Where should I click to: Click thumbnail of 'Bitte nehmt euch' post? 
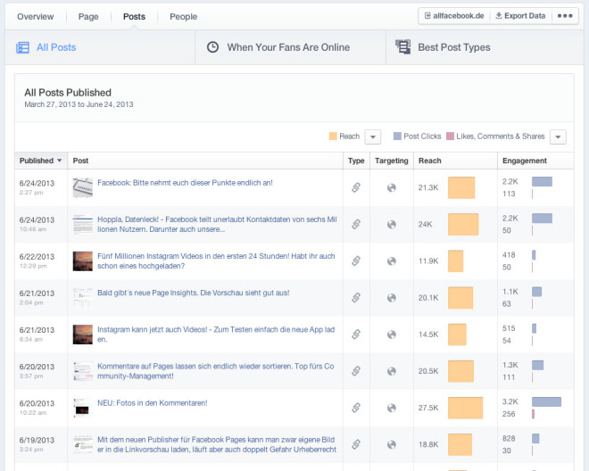point(83,187)
